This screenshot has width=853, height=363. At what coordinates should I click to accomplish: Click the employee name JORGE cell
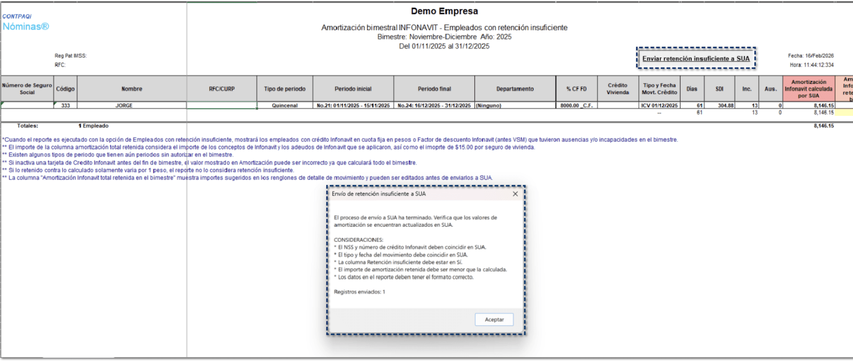point(124,106)
